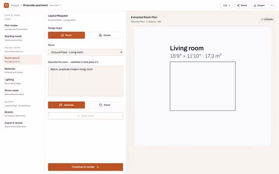Click the Reset button
Image resolution: width=279 pixels, height=174 pixels.
tap(105, 105)
